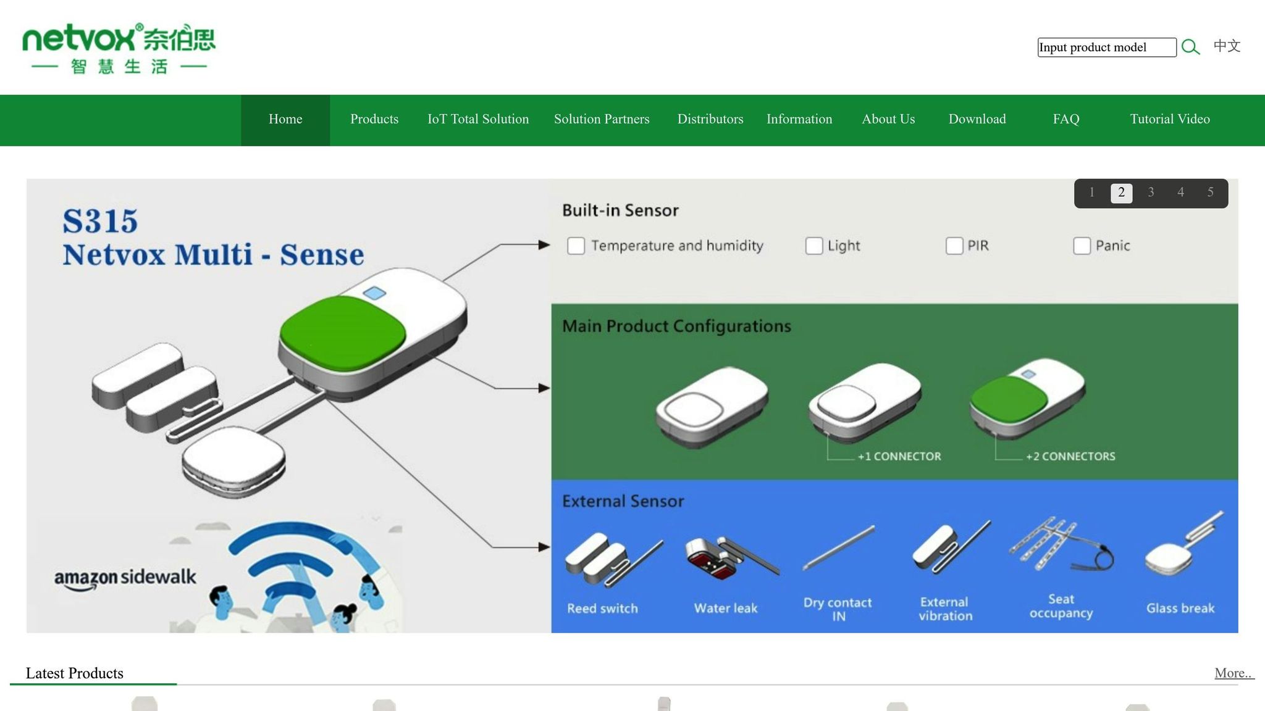Select active banner slide 2
The height and width of the screenshot is (711, 1265).
(1122, 193)
